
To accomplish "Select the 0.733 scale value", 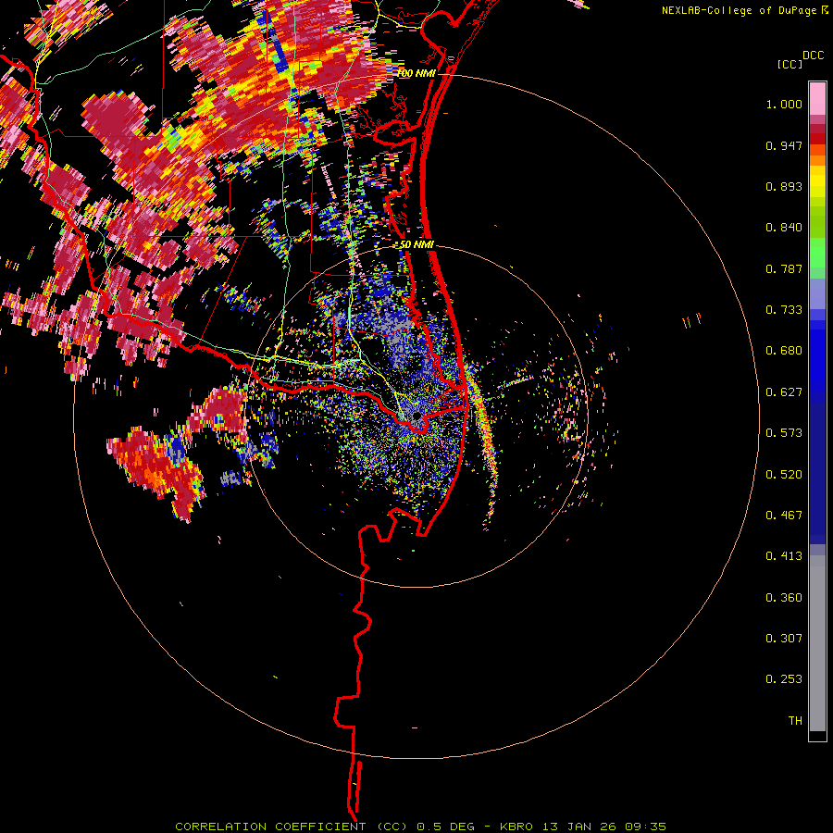I will (784, 310).
